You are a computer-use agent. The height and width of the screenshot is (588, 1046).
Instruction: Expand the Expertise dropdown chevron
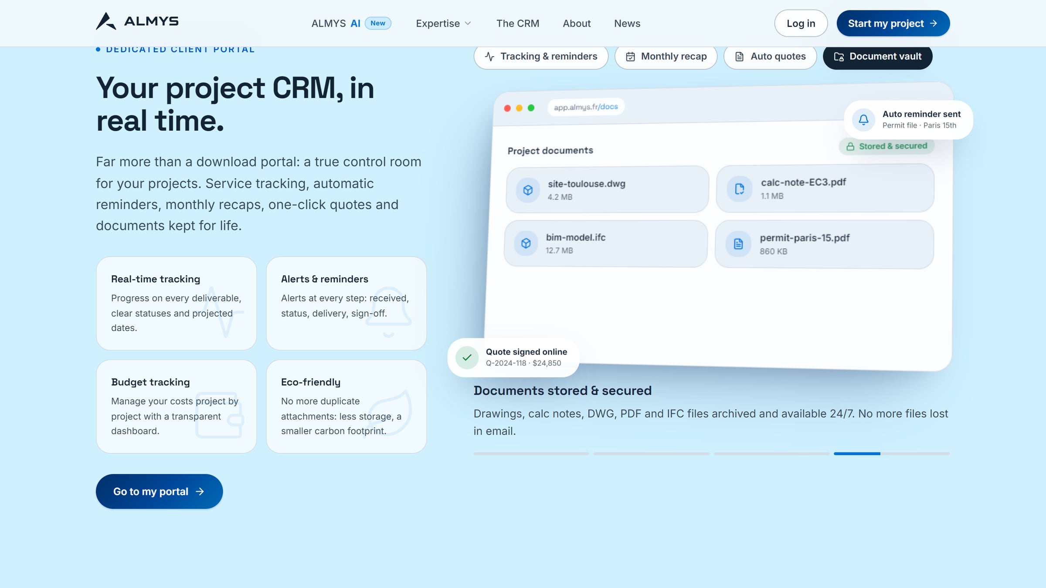[x=468, y=24]
